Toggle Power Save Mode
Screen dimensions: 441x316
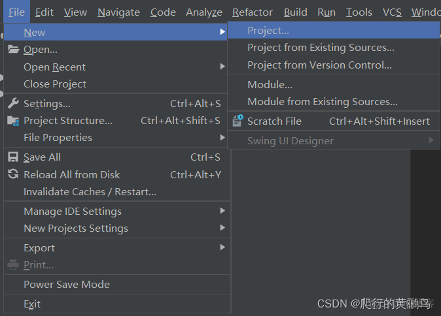67,285
